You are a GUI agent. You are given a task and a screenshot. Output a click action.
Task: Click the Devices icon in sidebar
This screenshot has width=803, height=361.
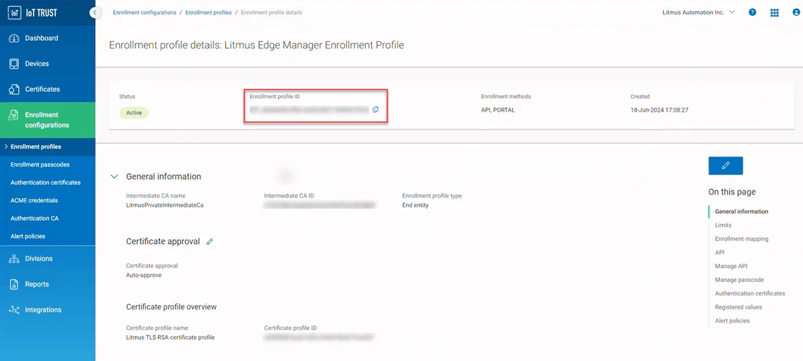[14, 63]
